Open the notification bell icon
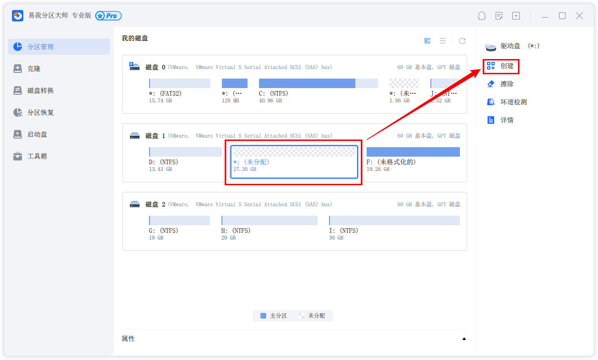Screen dimensions: 598x360 pos(482,16)
